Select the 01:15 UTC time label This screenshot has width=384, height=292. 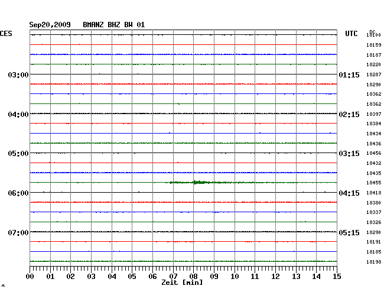click(x=349, y=75)
